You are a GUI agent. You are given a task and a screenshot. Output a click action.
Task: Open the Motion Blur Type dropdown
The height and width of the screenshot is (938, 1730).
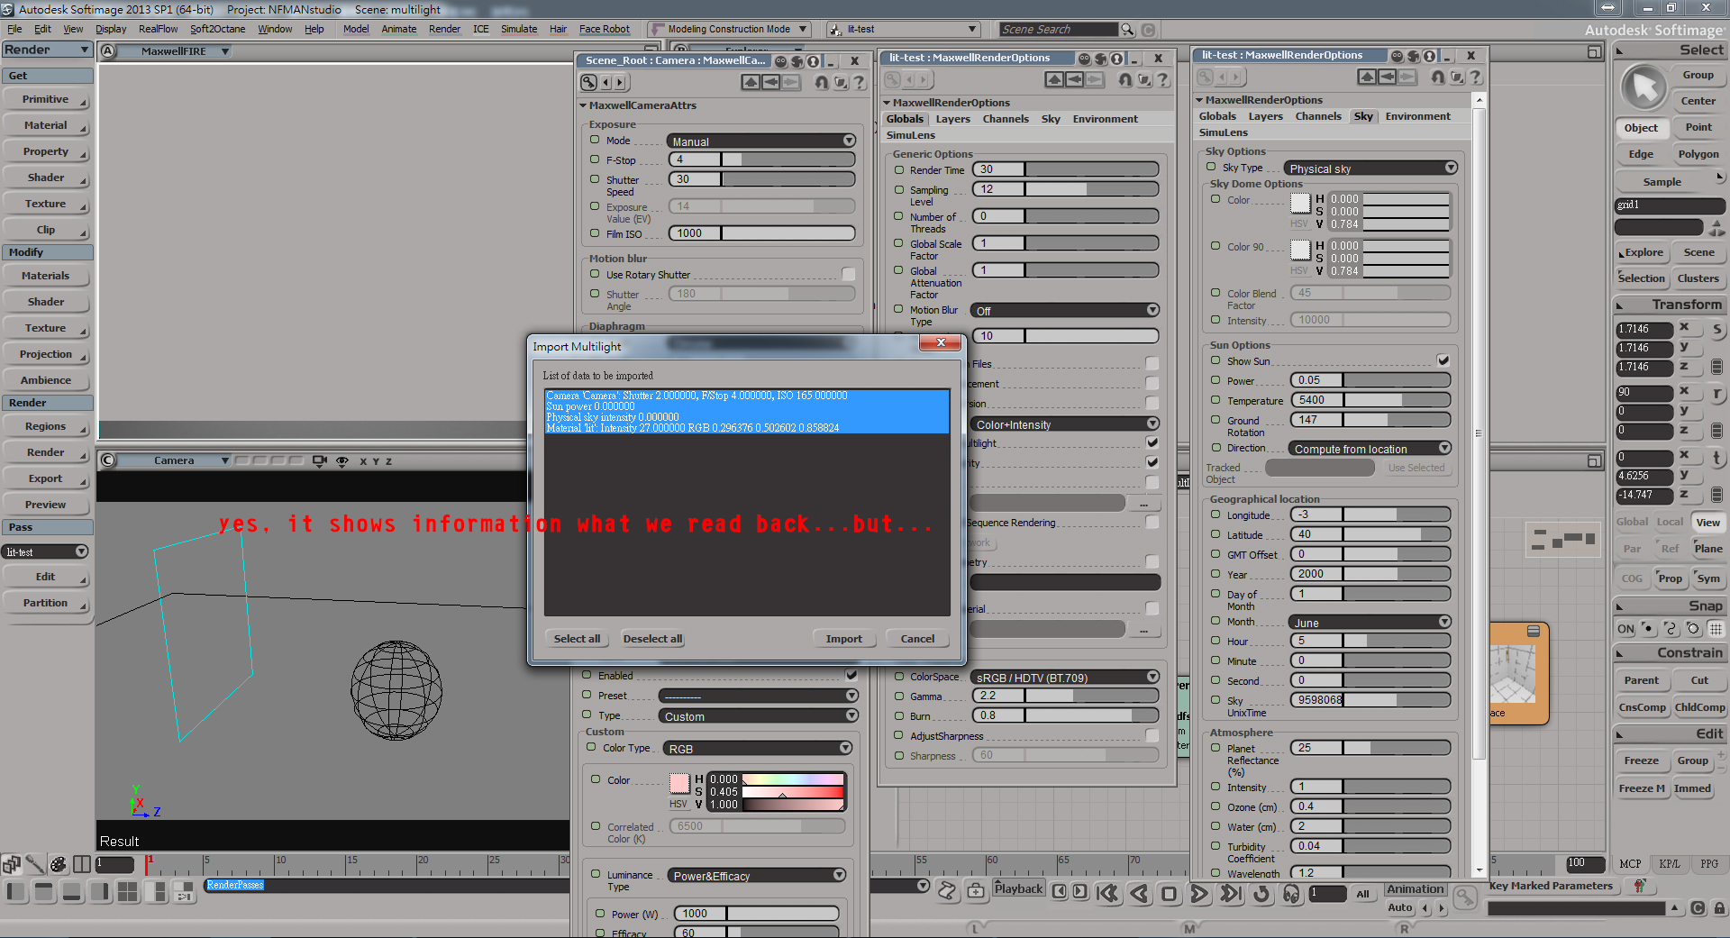tap(1065, 311)
